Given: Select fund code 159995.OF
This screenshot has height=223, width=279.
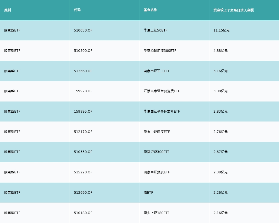Looking at the screenshot, I should tap(83, 111).
